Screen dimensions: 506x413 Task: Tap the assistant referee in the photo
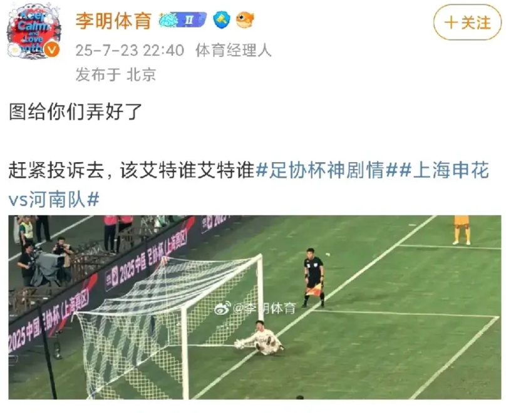point(313,278)
